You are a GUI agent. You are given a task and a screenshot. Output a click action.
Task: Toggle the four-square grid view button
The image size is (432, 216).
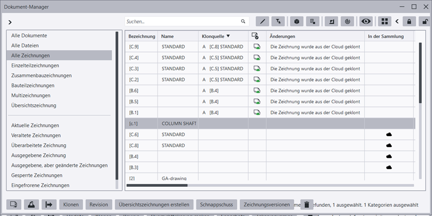[385, 22]
